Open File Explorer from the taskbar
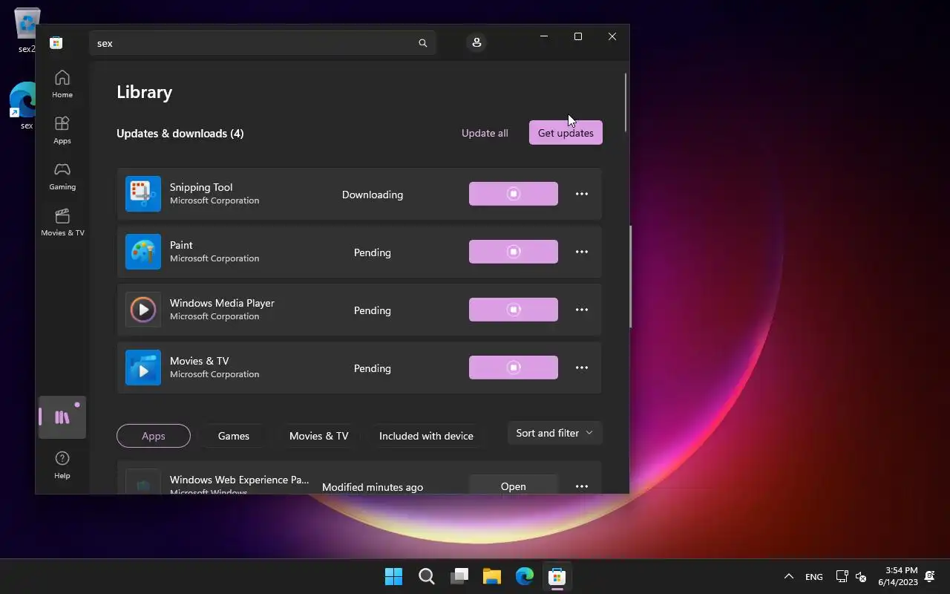This screenshot has height=594, width=950. (492, 576)
